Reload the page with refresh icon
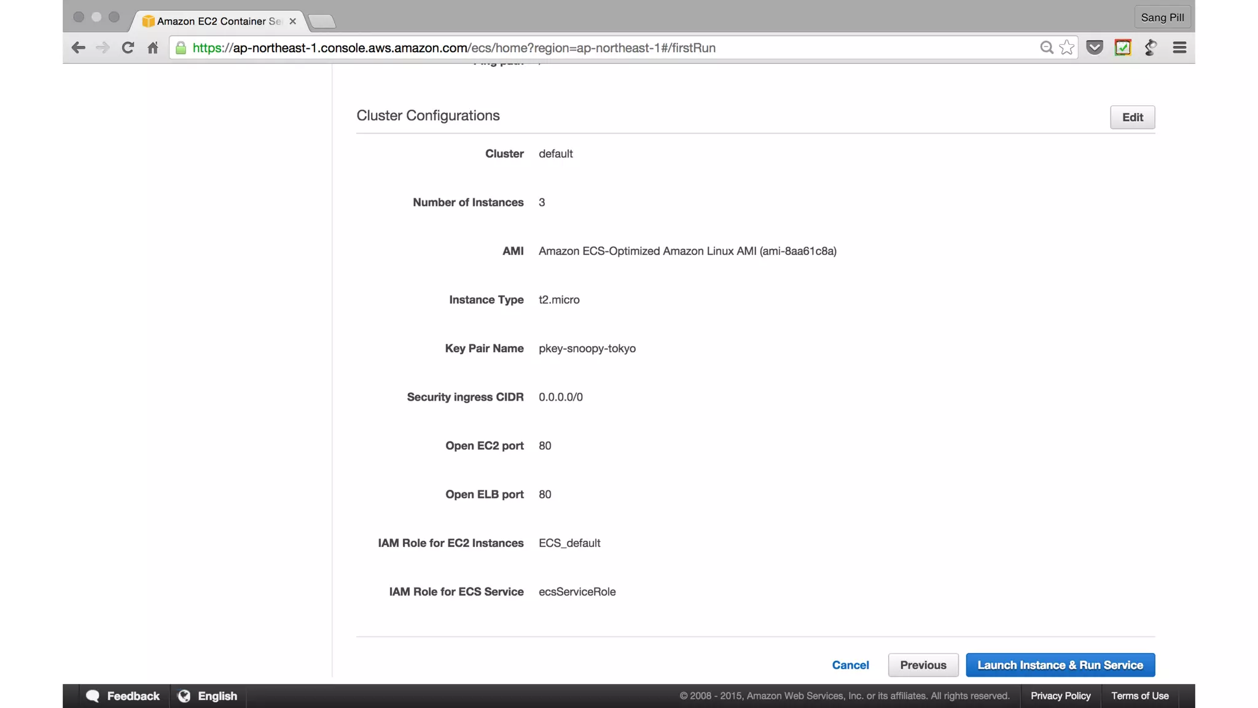Image resolution: width=1258 pixels, height=708 pixels. [x=128, y=48]
